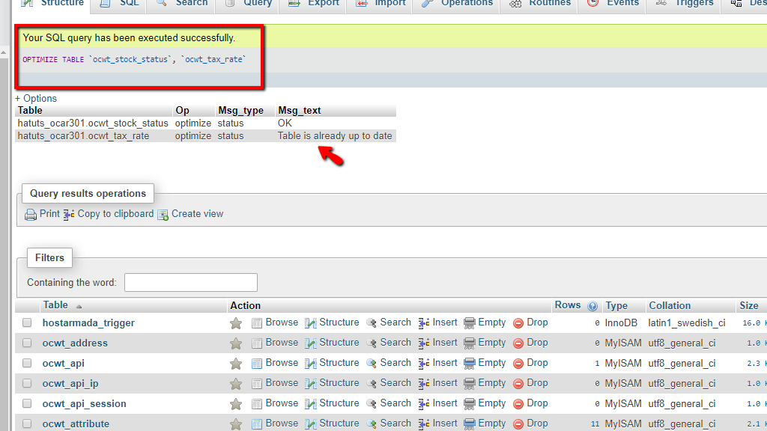
Task: Click the Structure icon for hostarmada_trigger
Action: [x=311, y=323]
